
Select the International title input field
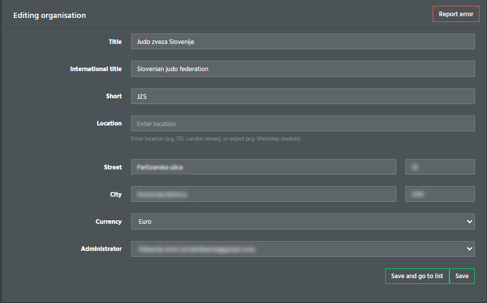click(x=303, y=69)
